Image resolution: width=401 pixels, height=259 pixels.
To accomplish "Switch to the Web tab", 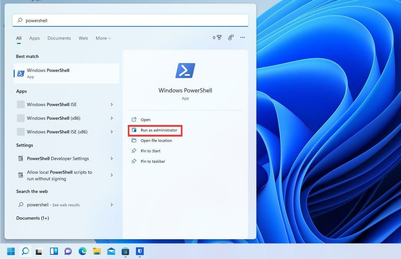I will click(x=83, y=38).
